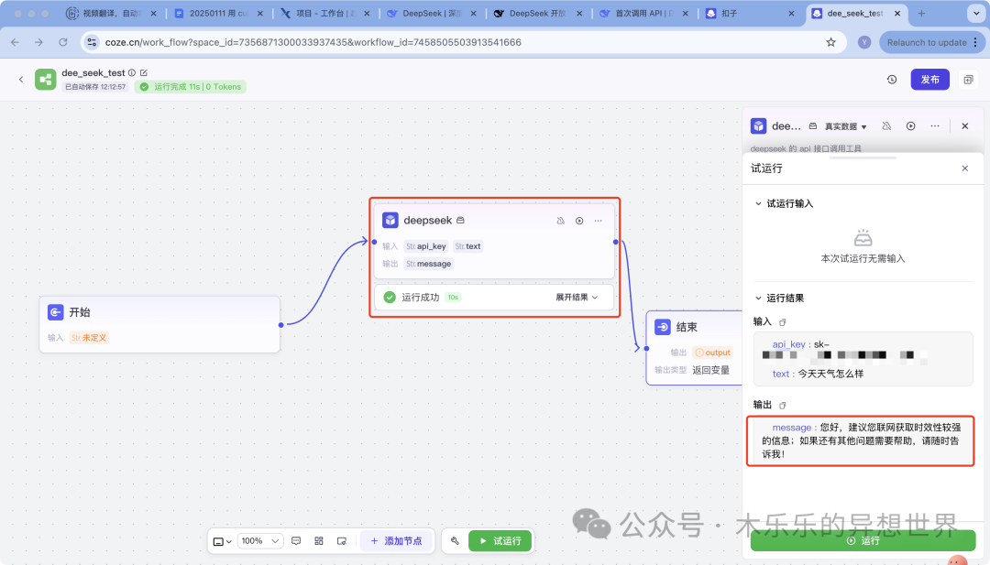Copy the 输出 result with copy icon

coord(782,406)
